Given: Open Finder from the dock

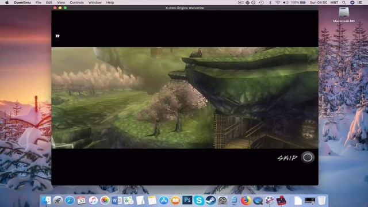Looking at the screenshot, I should tap(46, 201).
